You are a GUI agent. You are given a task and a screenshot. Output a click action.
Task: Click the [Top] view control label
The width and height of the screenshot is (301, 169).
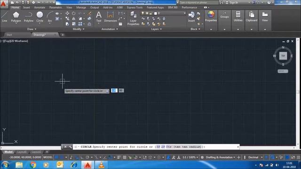(7, 41)
